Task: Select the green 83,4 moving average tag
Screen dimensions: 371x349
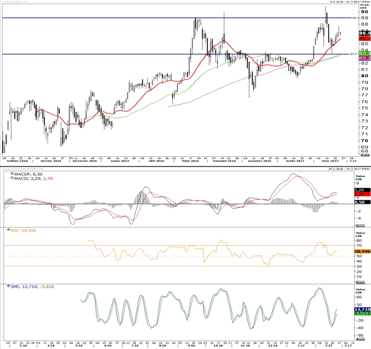Action: click(365, 54)
